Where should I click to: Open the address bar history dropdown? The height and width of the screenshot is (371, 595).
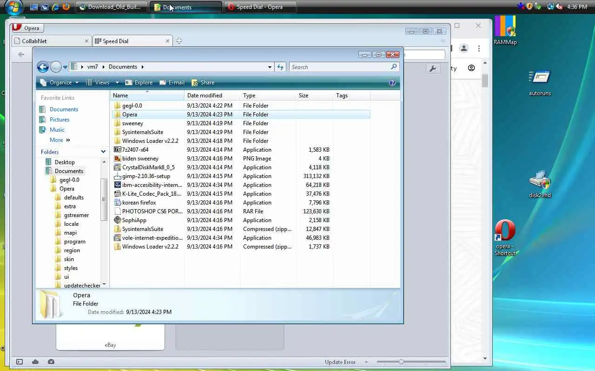point(270,67)
